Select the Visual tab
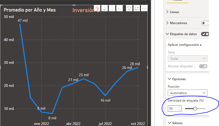Image resolution: width=219 pixels, height=126 pixels. (x=177, y=1)
